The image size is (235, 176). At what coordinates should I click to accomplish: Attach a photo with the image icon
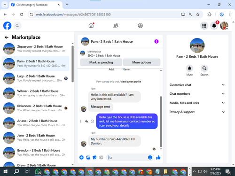click(88, 157)
